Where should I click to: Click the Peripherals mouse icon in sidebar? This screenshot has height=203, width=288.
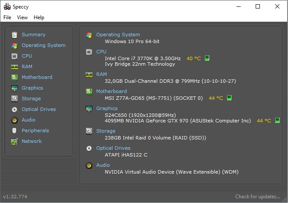14,131
